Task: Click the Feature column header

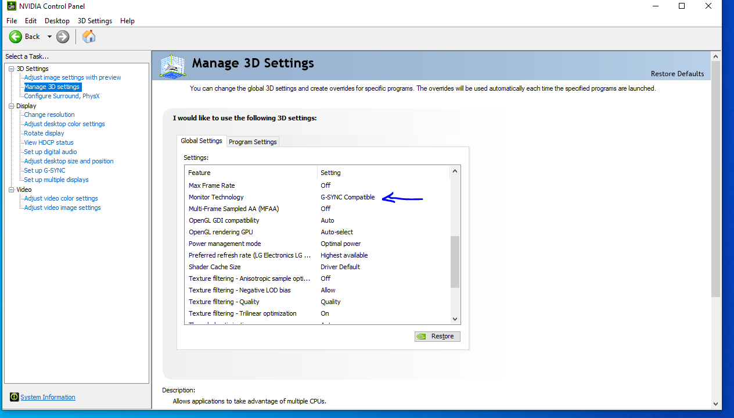Action: pyautogui.click(x=251, y=173)
